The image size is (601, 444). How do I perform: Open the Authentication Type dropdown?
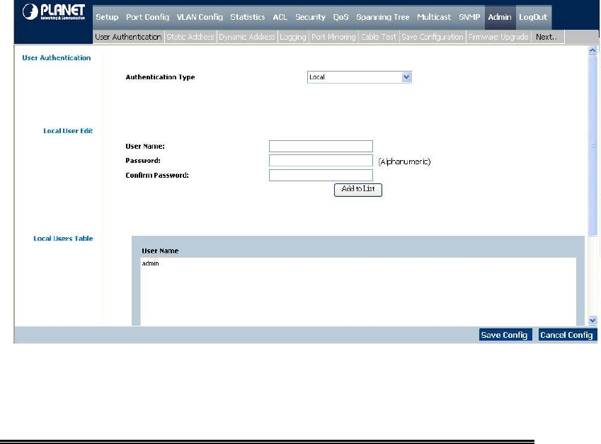359,77
